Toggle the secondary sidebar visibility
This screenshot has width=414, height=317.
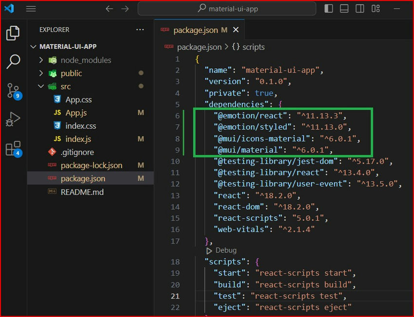(359, 8)
